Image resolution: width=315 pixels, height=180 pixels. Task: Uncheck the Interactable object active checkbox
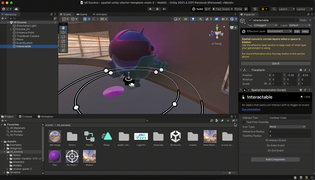coord(250,20)
